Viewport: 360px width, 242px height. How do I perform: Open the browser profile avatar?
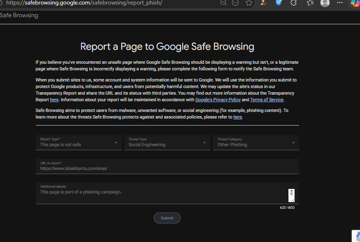[x=325, y=3]
